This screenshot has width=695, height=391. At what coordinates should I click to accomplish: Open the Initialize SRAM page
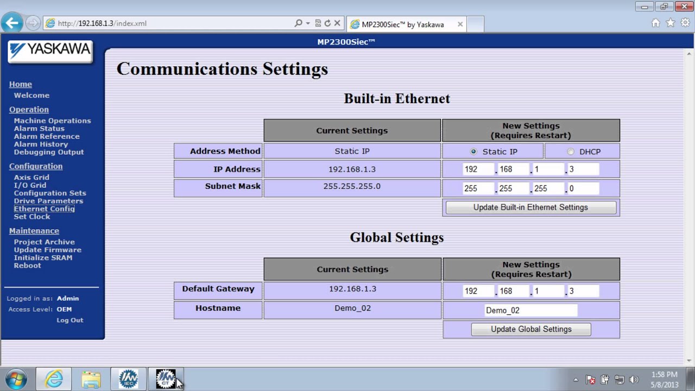(x=43, y=257)
